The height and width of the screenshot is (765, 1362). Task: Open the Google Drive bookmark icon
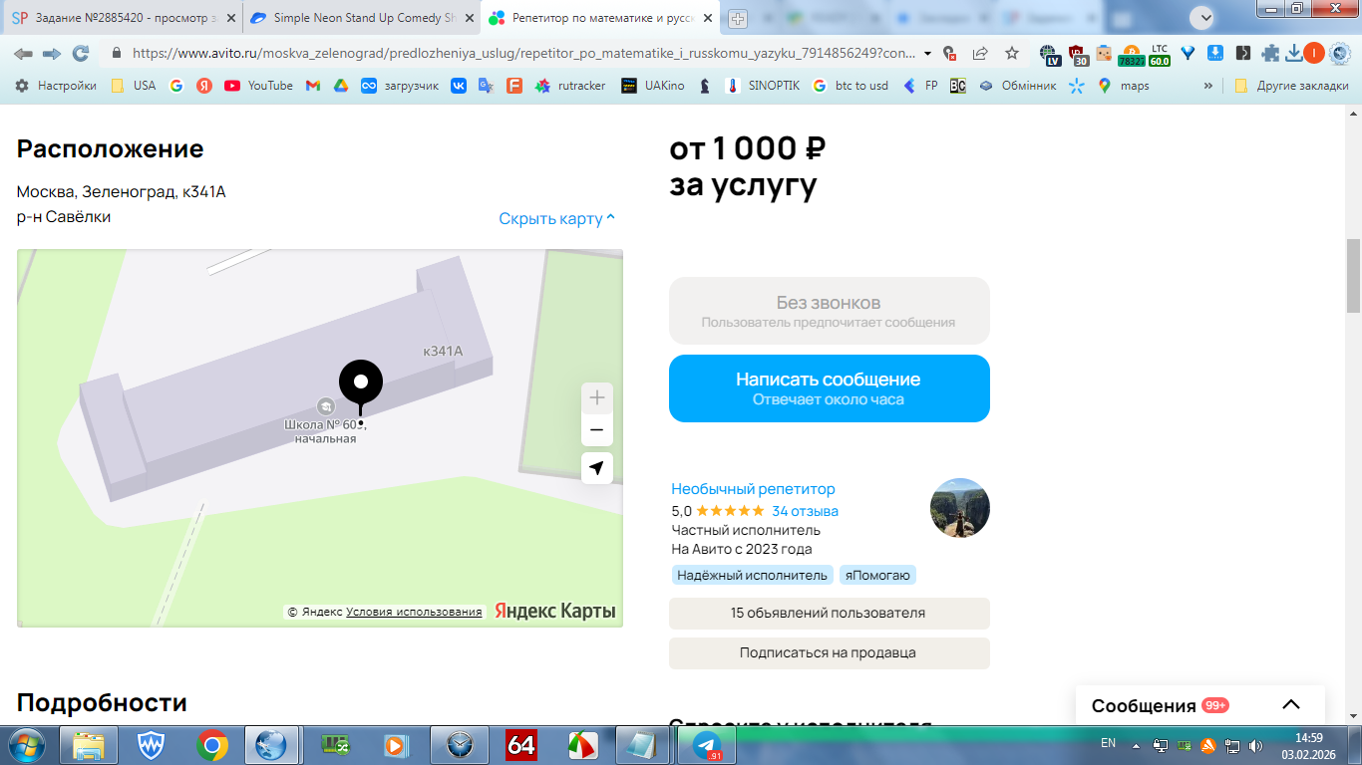[340, 86]
